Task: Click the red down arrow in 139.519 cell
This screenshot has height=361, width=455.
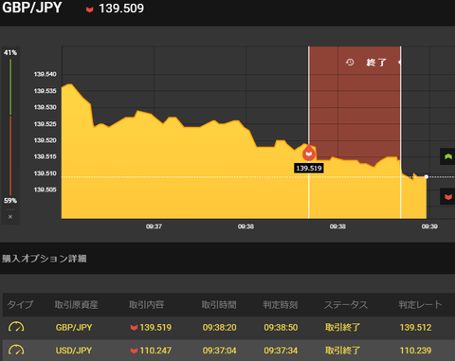Action: [x=134, y=328]
